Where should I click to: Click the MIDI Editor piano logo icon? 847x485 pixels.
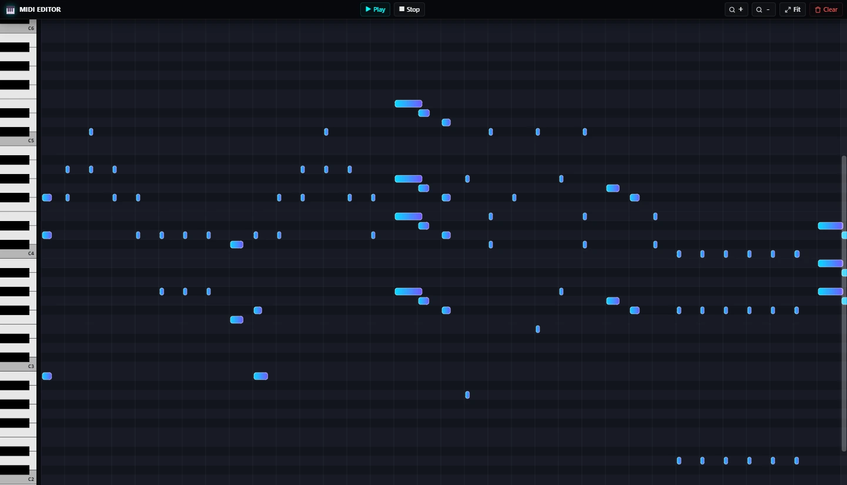tap(10, 9)
